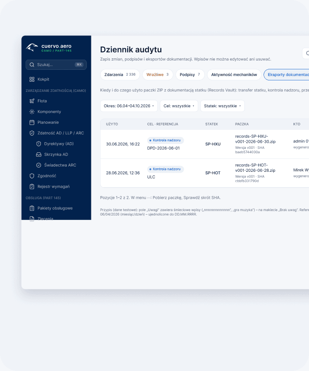Click the CEL · REFERENCJA column header
This screenshot has height=371, width=309.
[x=162, y=124]
